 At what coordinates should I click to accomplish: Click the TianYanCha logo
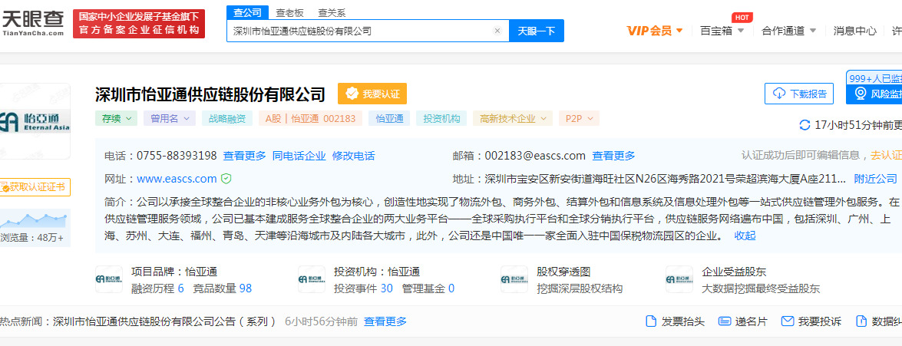[x=33, y=23]
